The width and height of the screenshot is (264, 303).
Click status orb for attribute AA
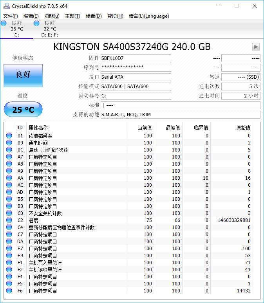[9, 178]
